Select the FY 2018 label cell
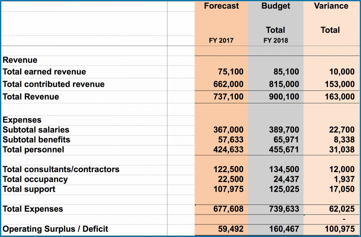This screenshot has width=361, height=237. pyautogui.click(x=276, y=40)
